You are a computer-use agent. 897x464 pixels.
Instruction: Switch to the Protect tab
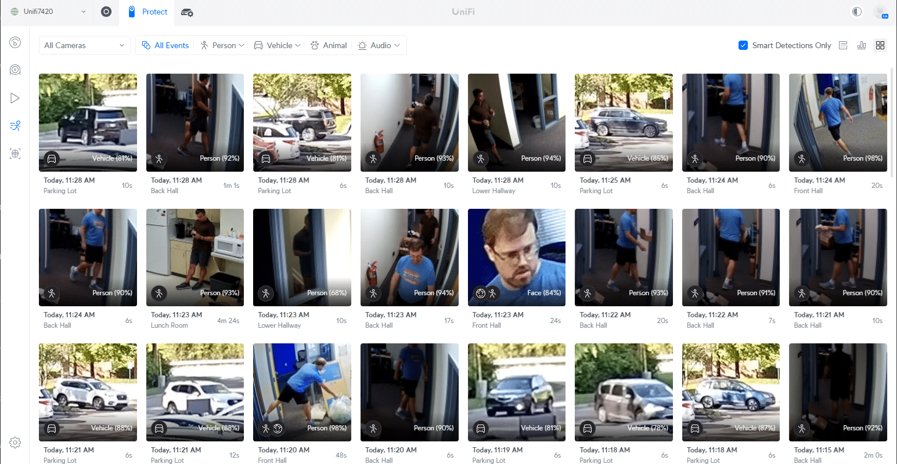147,12
